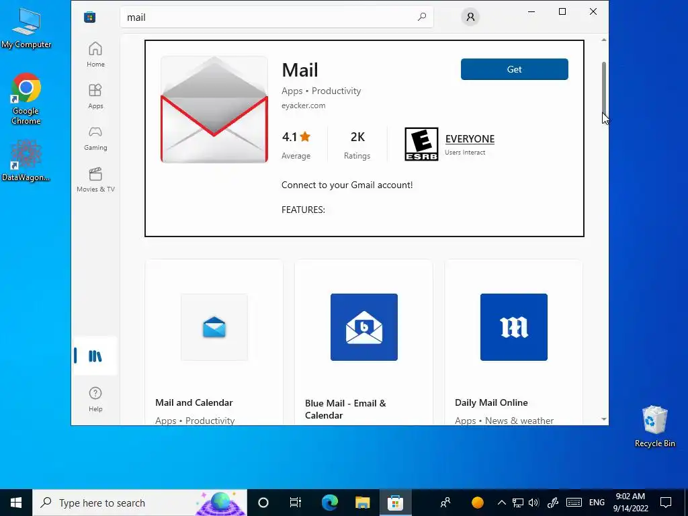
Task: Open the Daily Mail Online app icon
Action: [514, 327]
